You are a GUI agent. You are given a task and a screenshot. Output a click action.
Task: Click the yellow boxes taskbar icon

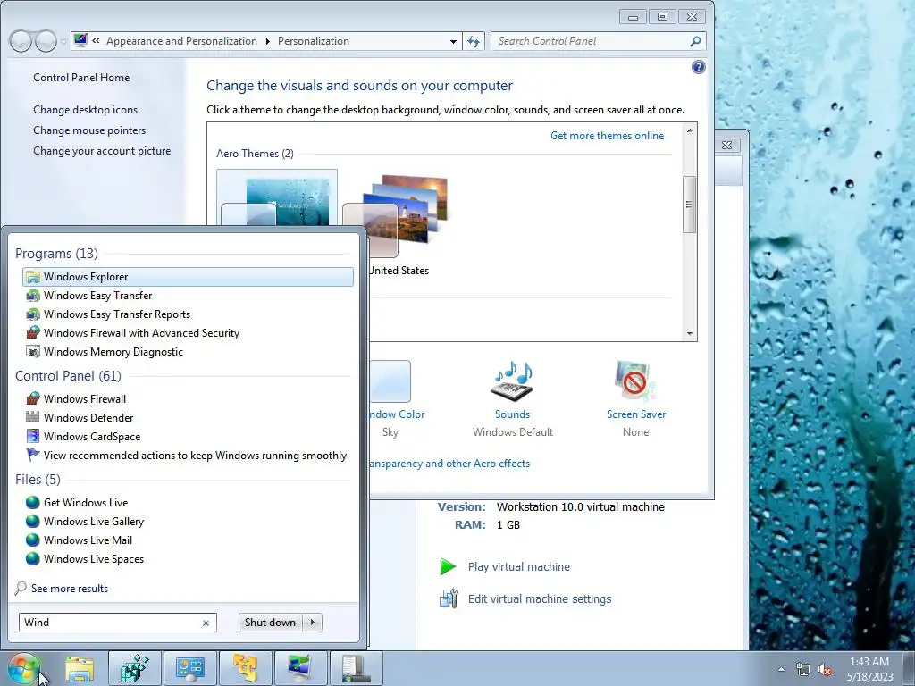click(x=246, y=668)
